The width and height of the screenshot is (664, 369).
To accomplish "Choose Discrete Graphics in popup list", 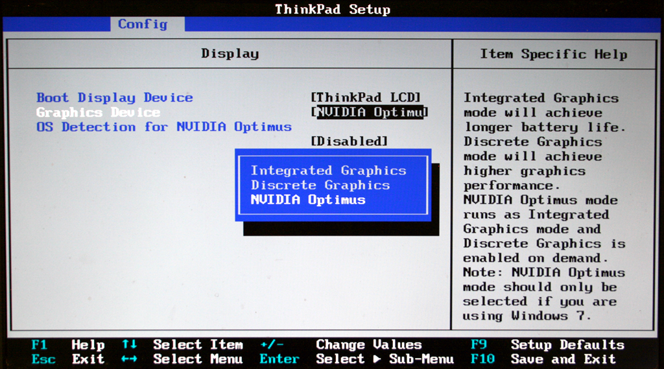I will coord(320,185).
